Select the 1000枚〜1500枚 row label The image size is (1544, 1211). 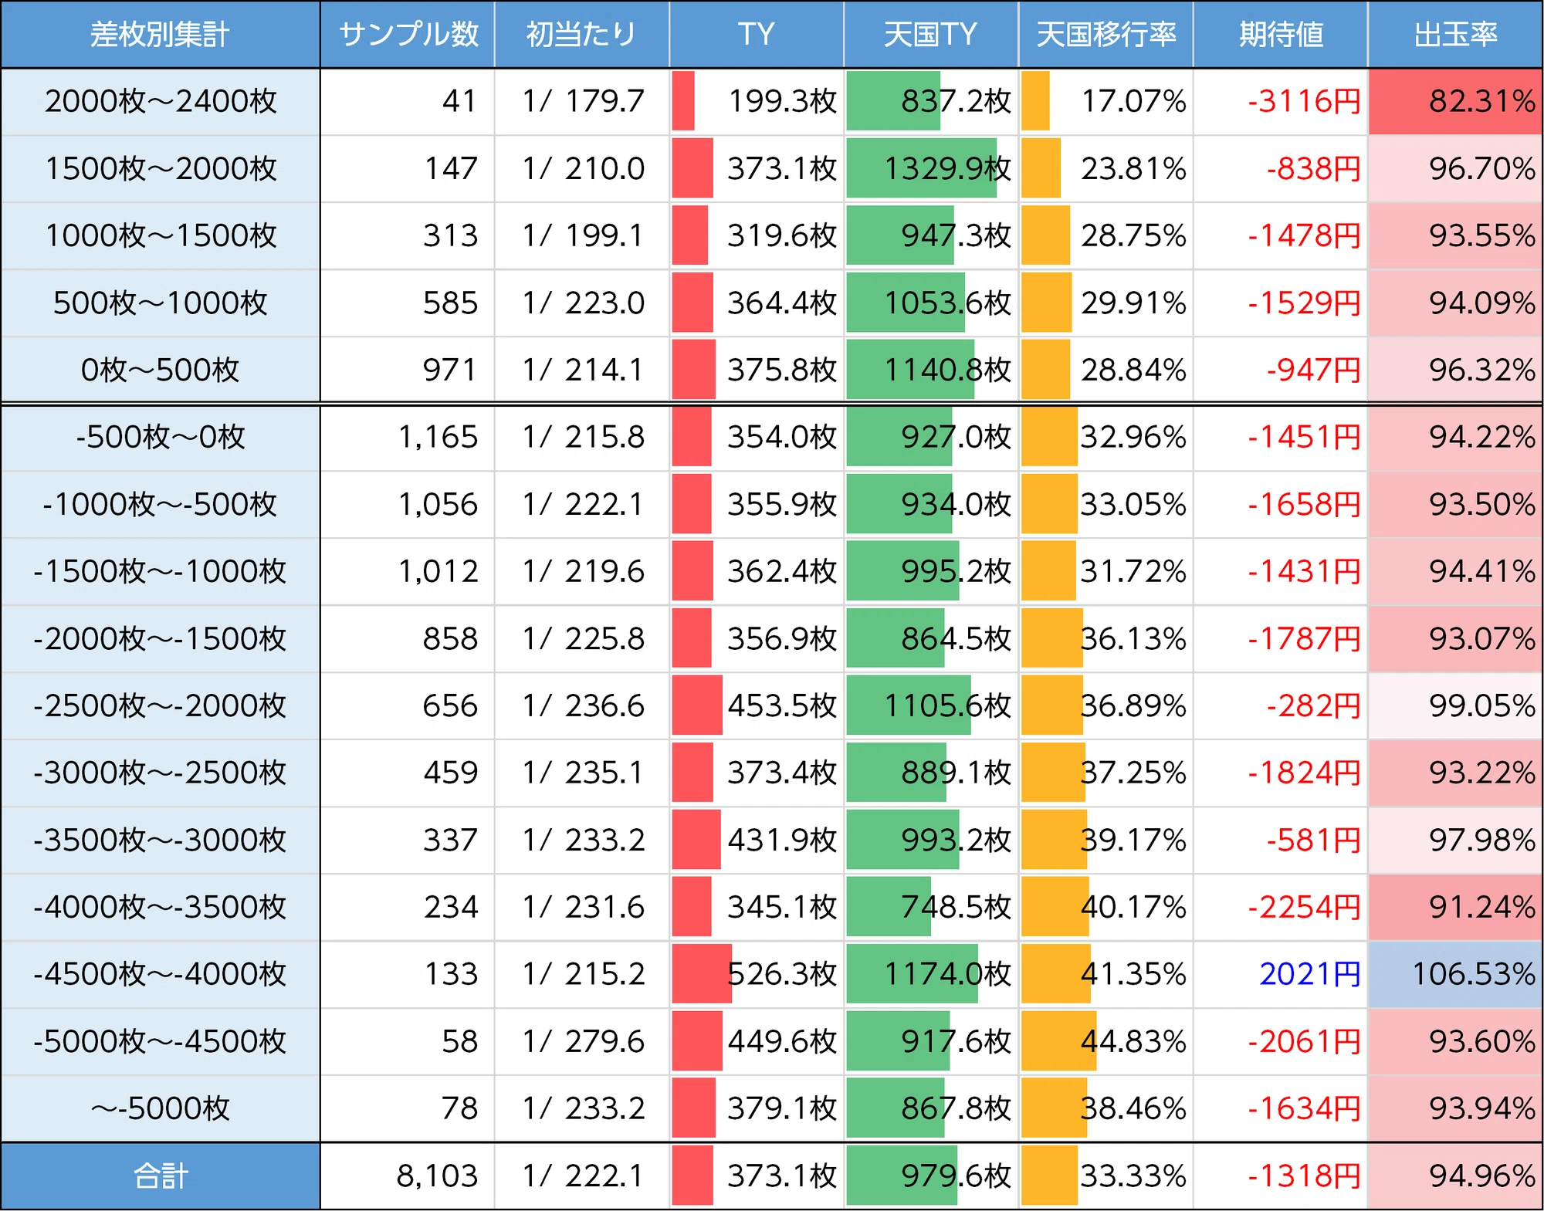click(160, 235)
